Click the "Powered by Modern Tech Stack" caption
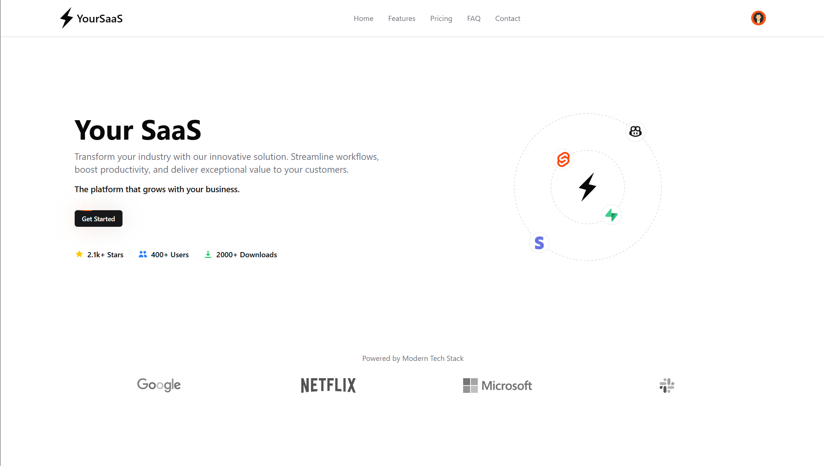This screenshot has width=824, height=466. [413, 358]
